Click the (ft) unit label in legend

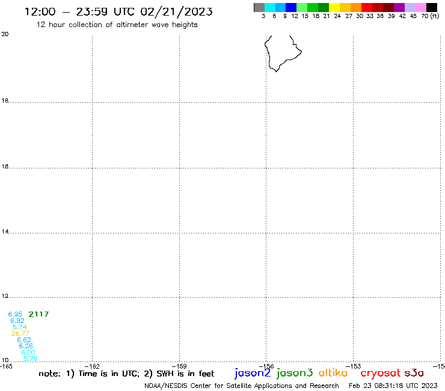(435, 16)
